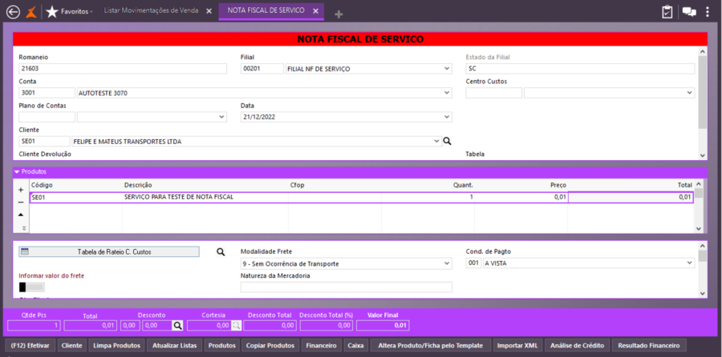Click the Limpa Produtos button
This screenshot has width=722, height=357.
[x=117, y=345]
